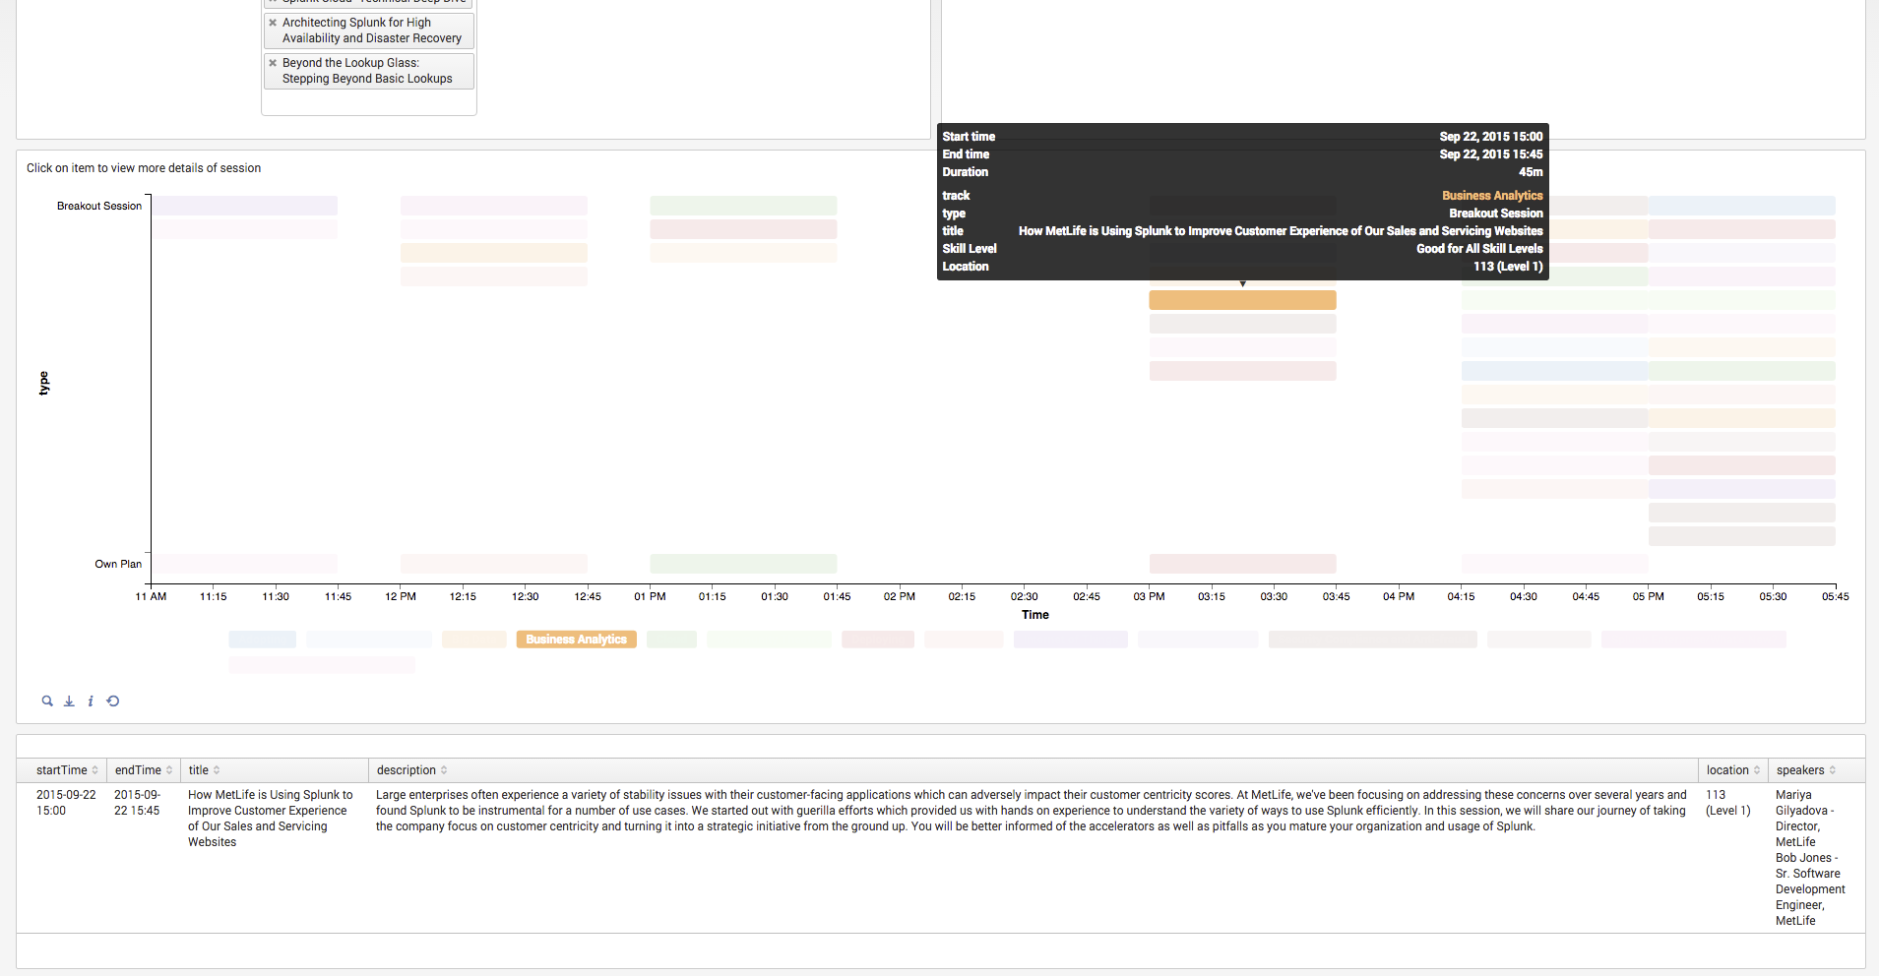Sort the table by description column
Screen dimensions: 1879x976
click(x=412, y=770)
